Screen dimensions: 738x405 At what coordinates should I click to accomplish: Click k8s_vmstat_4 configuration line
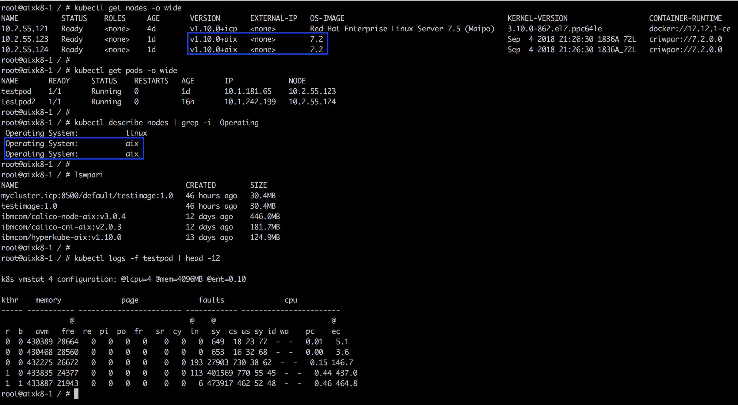coord(124,279)
